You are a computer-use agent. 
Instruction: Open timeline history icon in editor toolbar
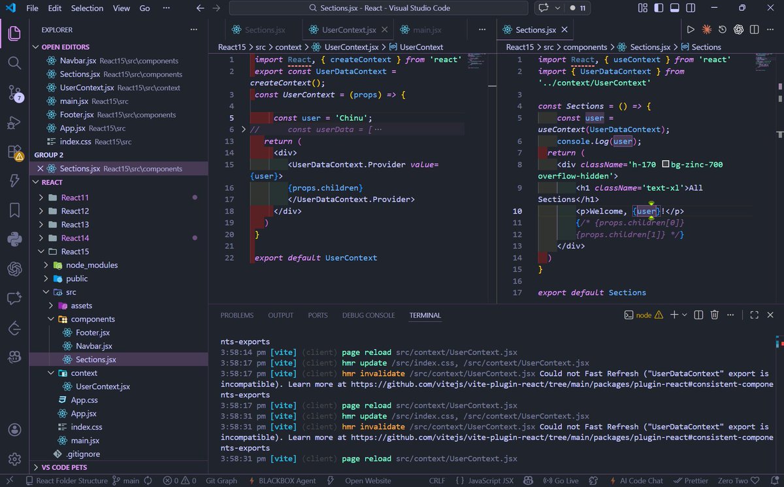[722, 29]
